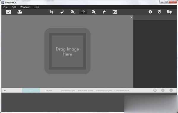Click the remove preset minus icon
The height and width of the screenshot is (113, 178).
pos(171,90)
